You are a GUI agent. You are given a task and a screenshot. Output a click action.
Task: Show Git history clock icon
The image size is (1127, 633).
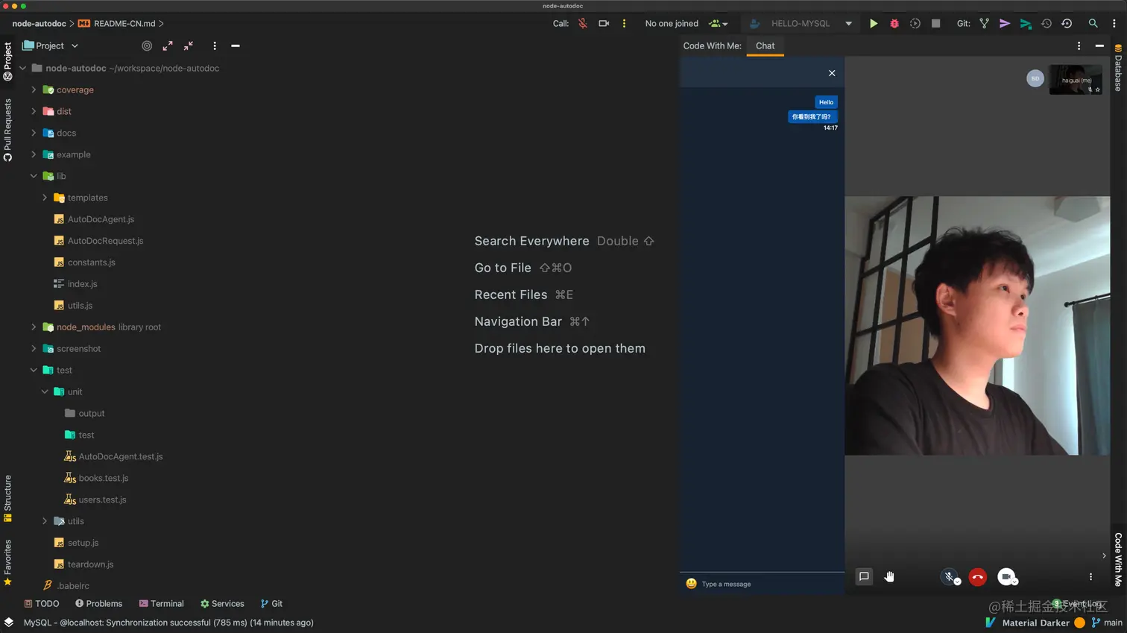[1046, 23]
